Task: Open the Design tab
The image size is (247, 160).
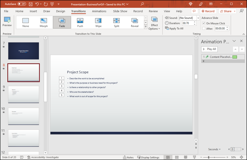Action: coord(60,11)
